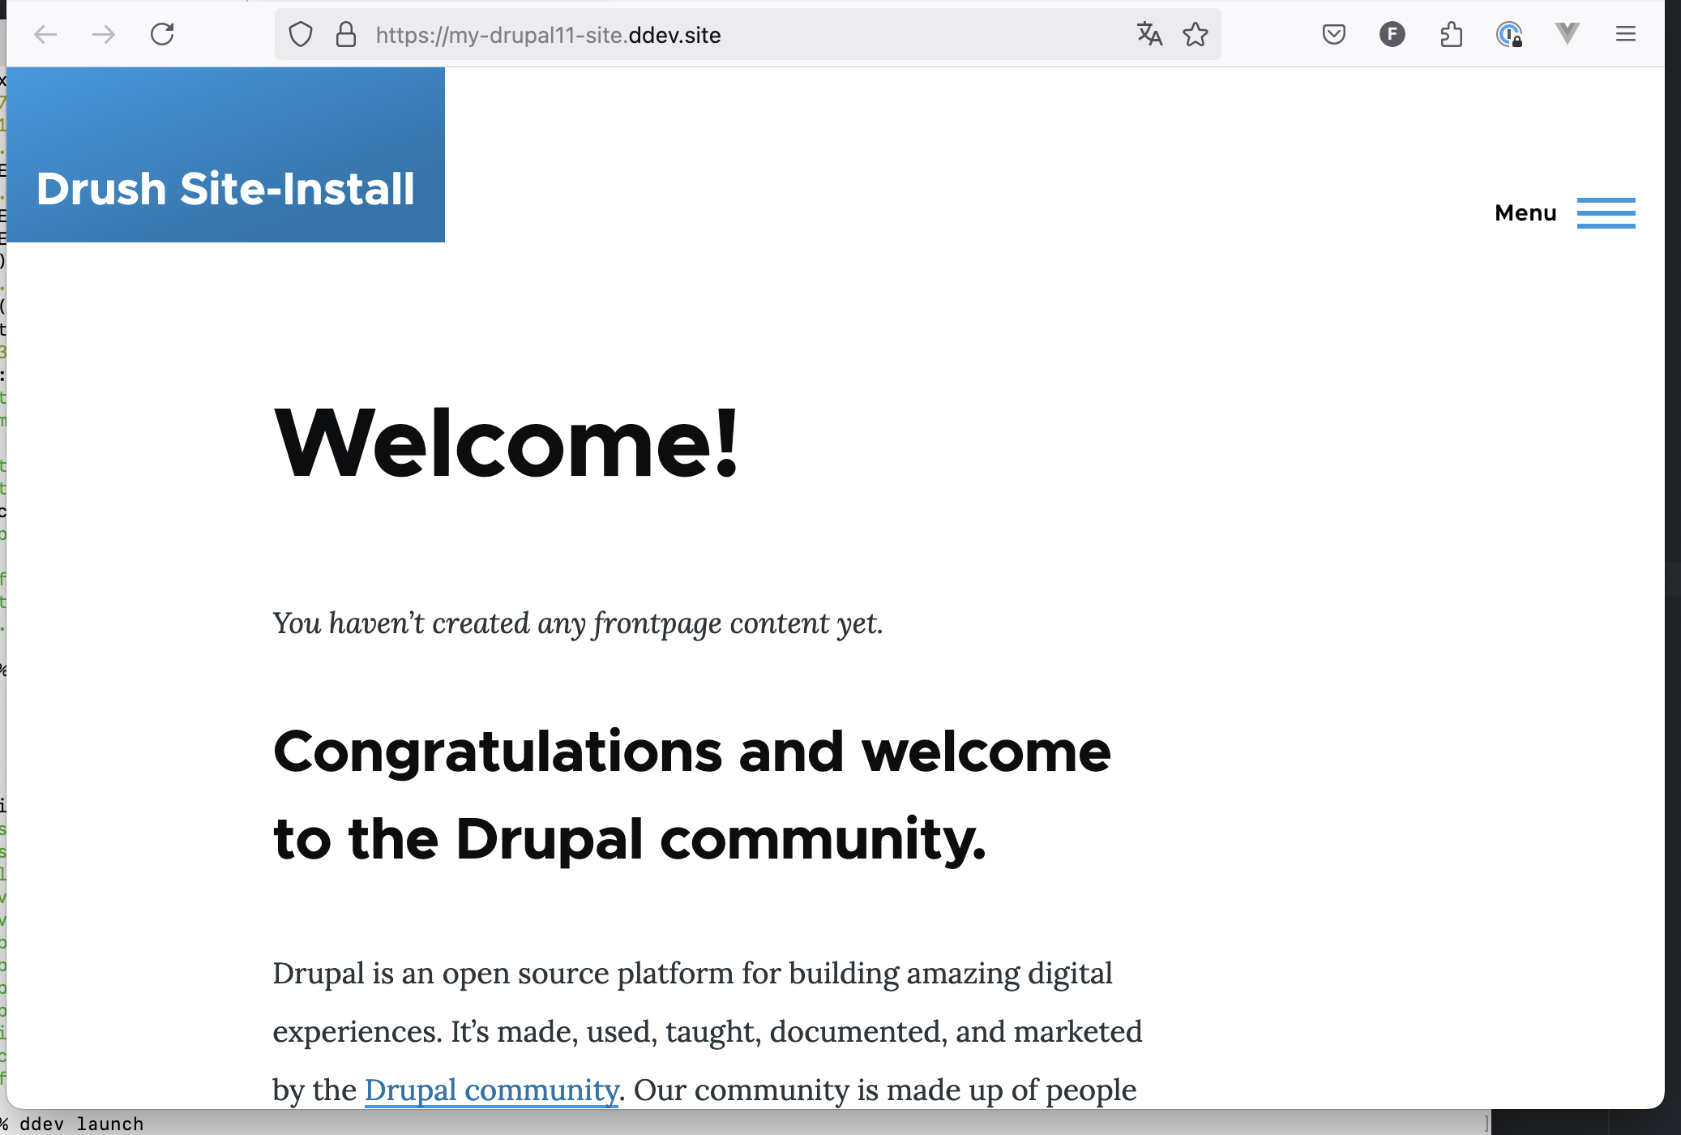Open the tracking protection shield panel
The image size is (1681, 1135).
click(301, 35)
